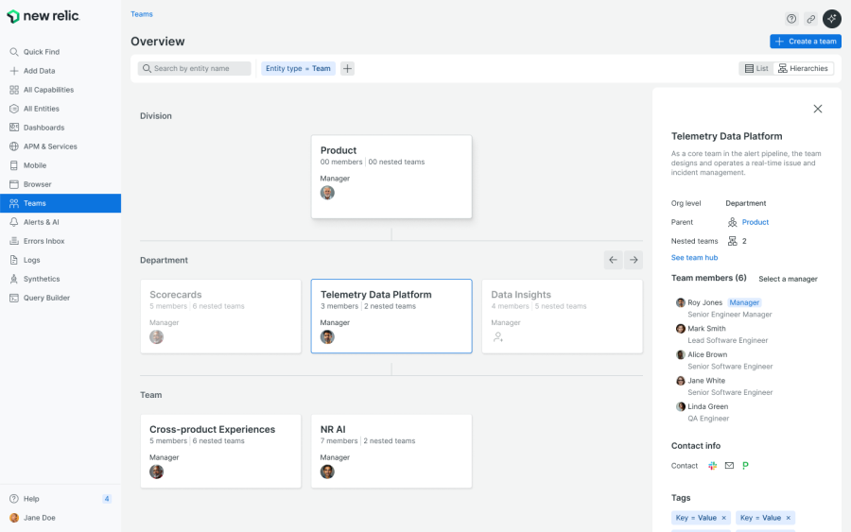Open Synthetics in sidebar
851x532 pixels.
(61, 280)
